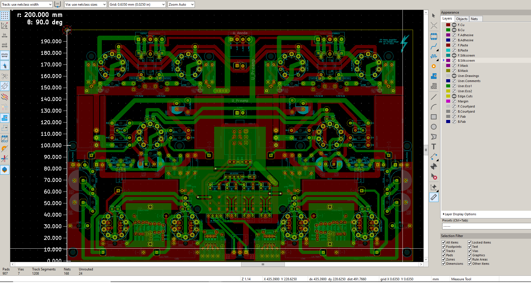Select the Tune track length tool
This screenshot has height=284, width=531.
coord(434,56)
